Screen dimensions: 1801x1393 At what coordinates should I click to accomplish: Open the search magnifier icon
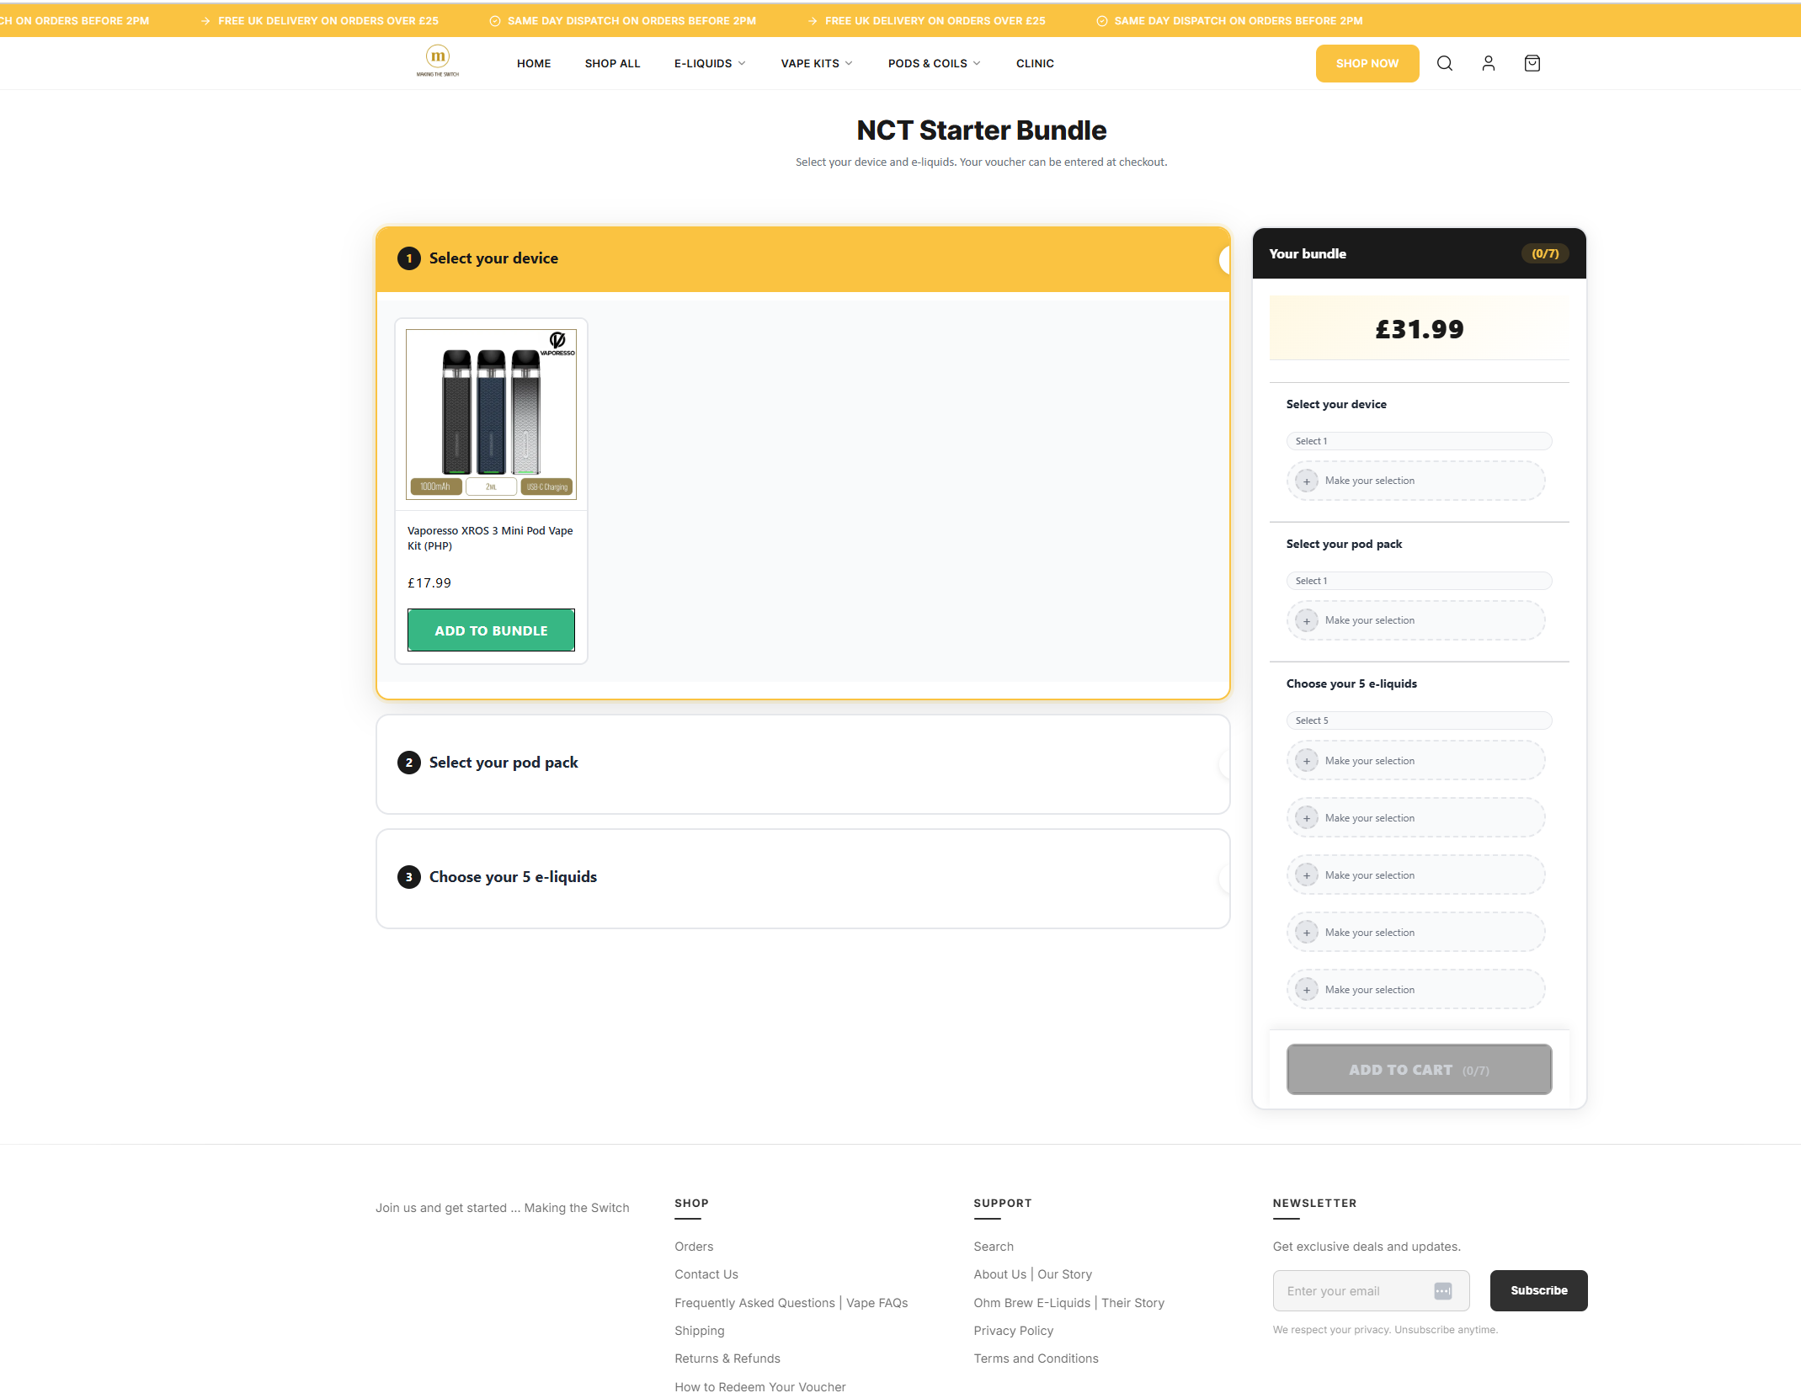1445,63
